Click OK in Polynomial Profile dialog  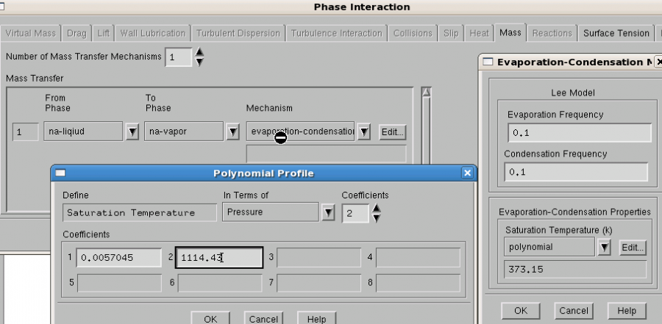pos(210,319)
